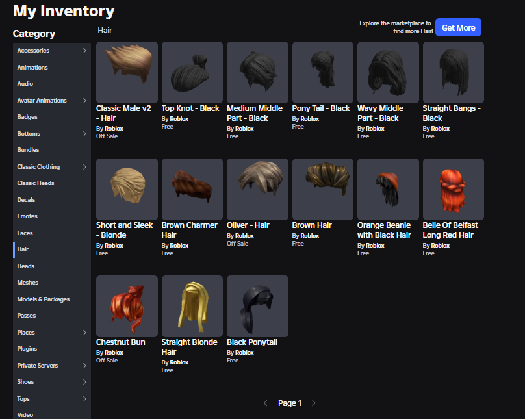Open the Medium Middle Part - Black thumbnail
This screenshot has height=419, width=525.
(257, 72)
